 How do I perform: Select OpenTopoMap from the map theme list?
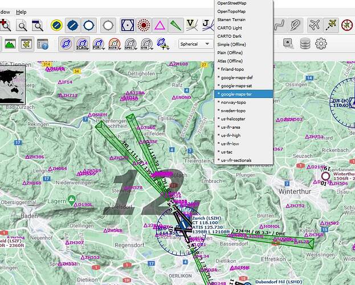232,11
